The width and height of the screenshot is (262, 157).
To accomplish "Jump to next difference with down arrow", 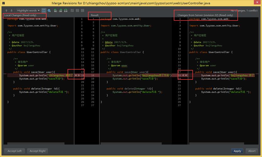I will click(11, 11).
